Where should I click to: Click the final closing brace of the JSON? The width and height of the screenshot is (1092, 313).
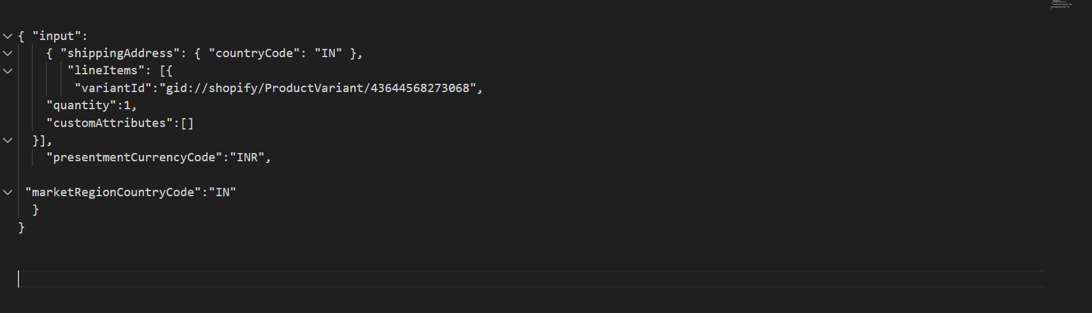click(x=22, y=227)
